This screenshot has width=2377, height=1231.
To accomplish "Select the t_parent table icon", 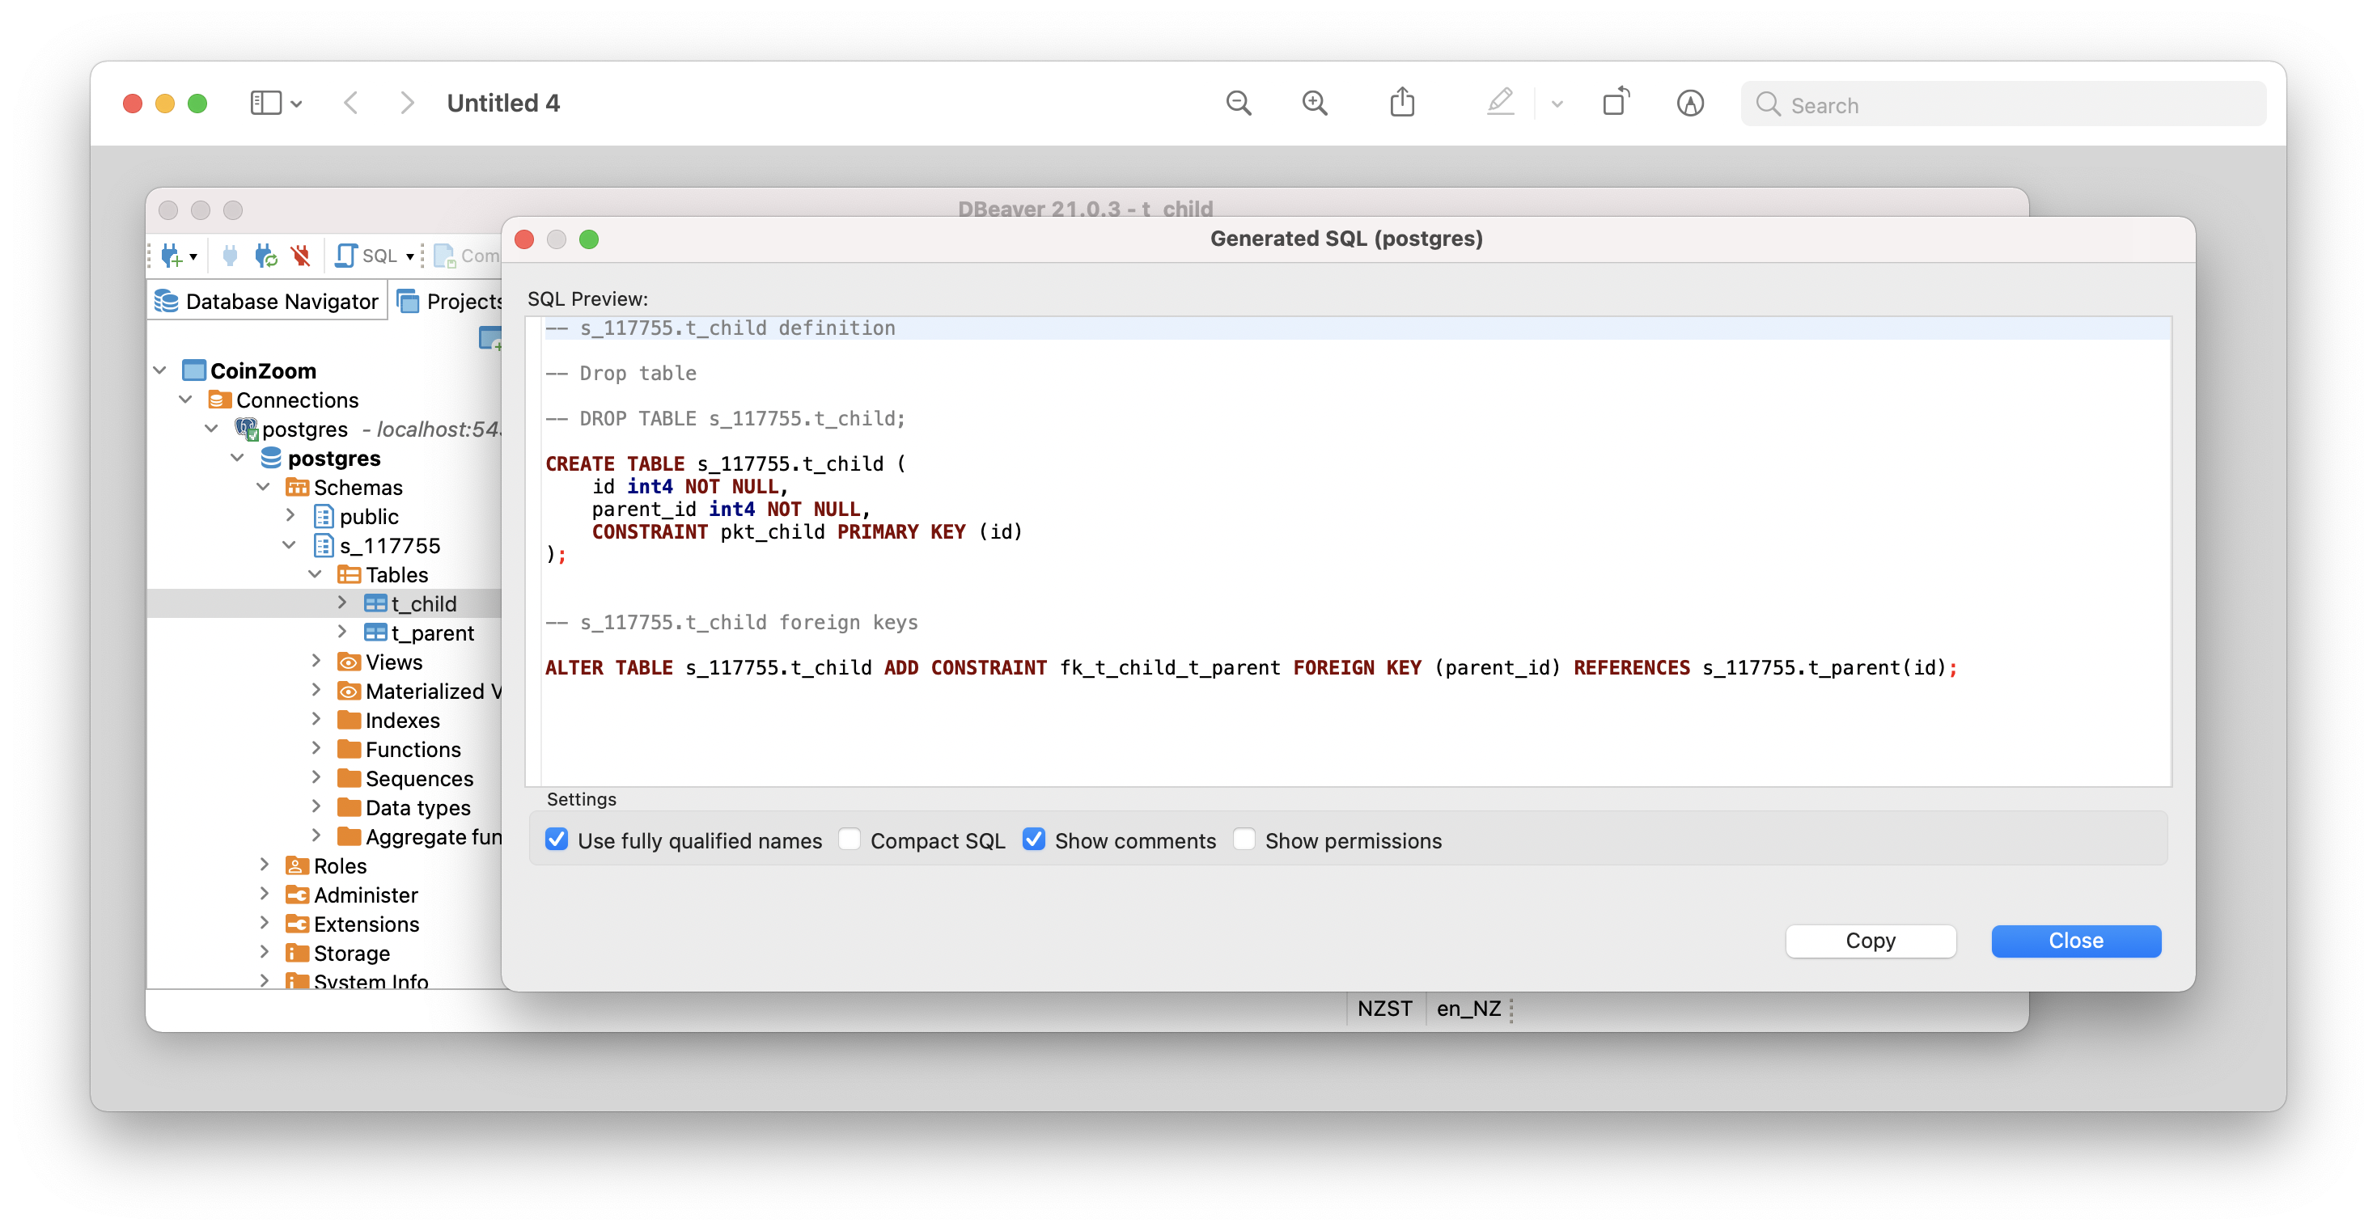I will point(375,632).
